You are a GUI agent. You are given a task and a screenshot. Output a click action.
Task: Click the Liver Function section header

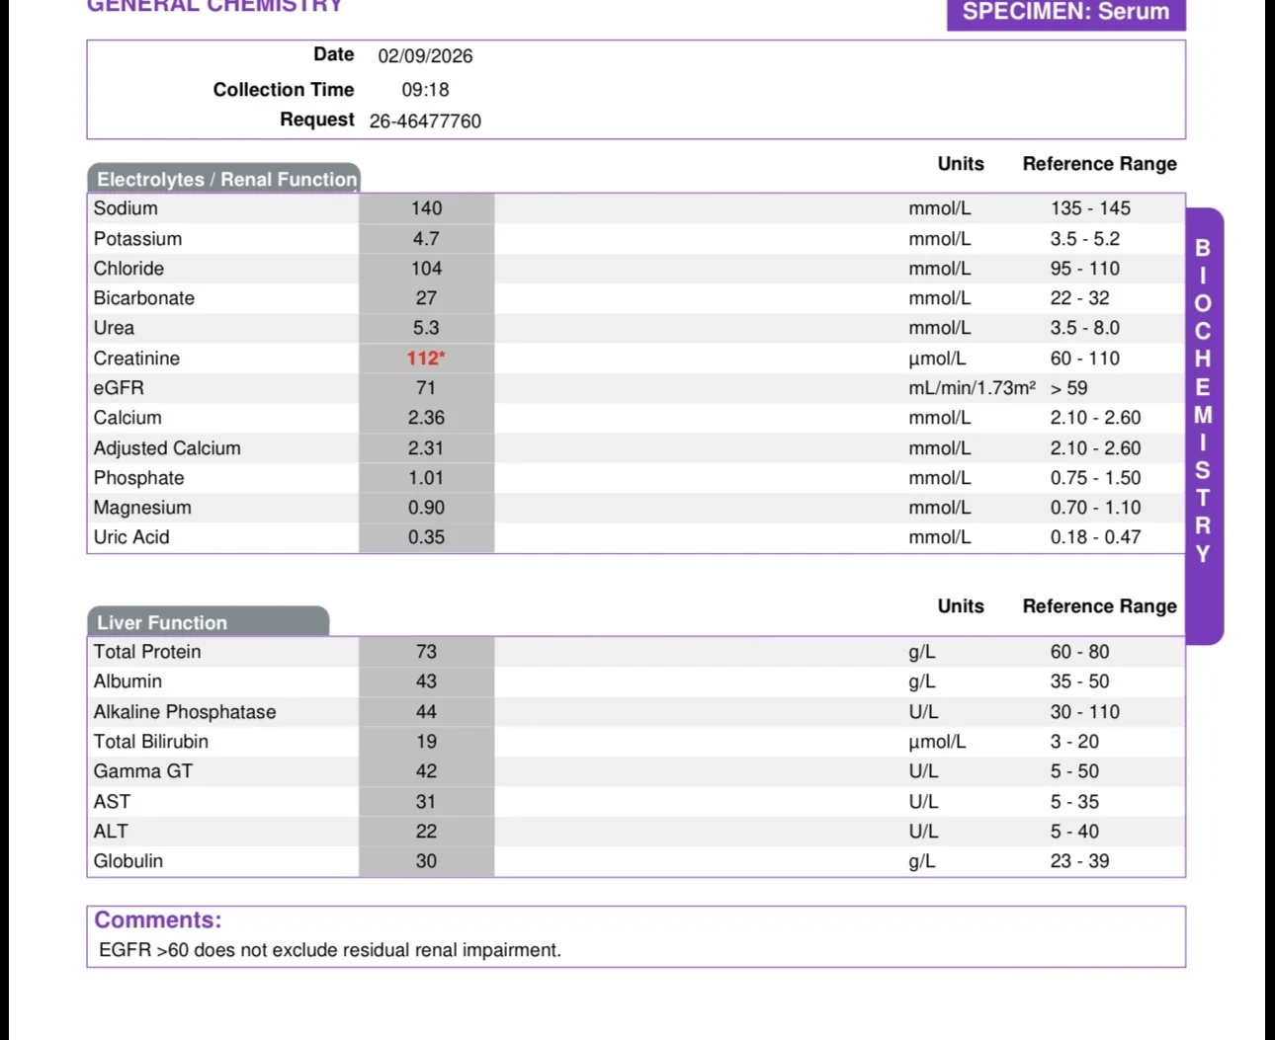pos(208,622)
